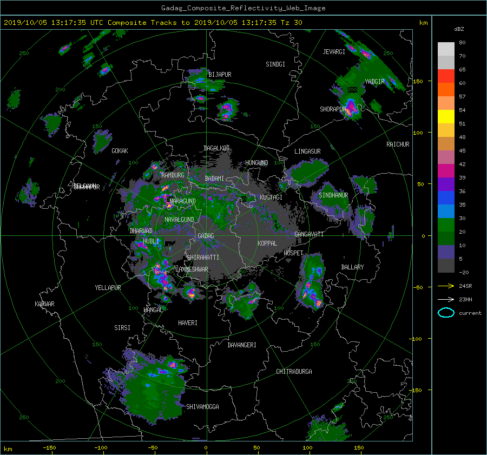Click the DAVANGERI city label
This screenshot has height=455, width=487.
[x=242, y=345]
